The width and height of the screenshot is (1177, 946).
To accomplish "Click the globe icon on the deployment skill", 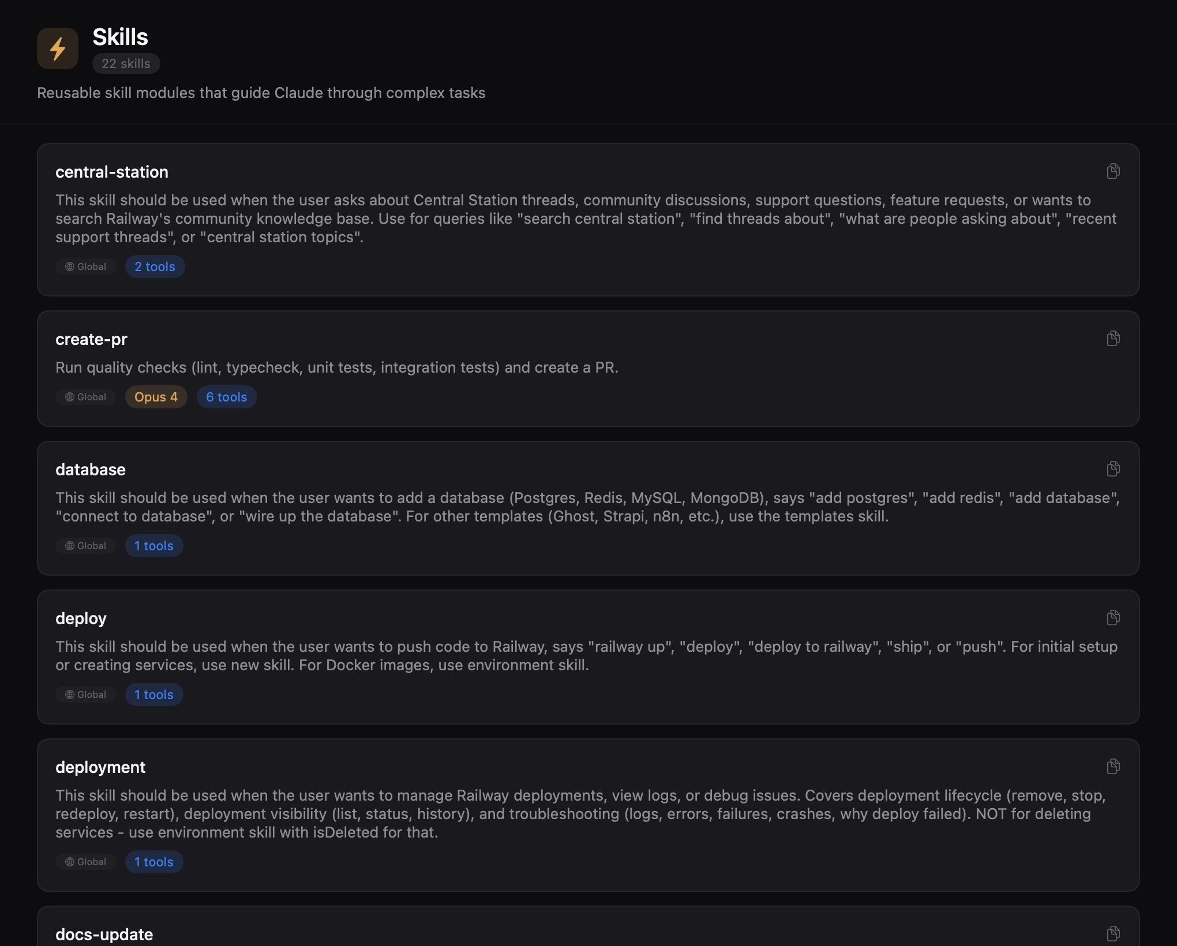I will [69, 862].
